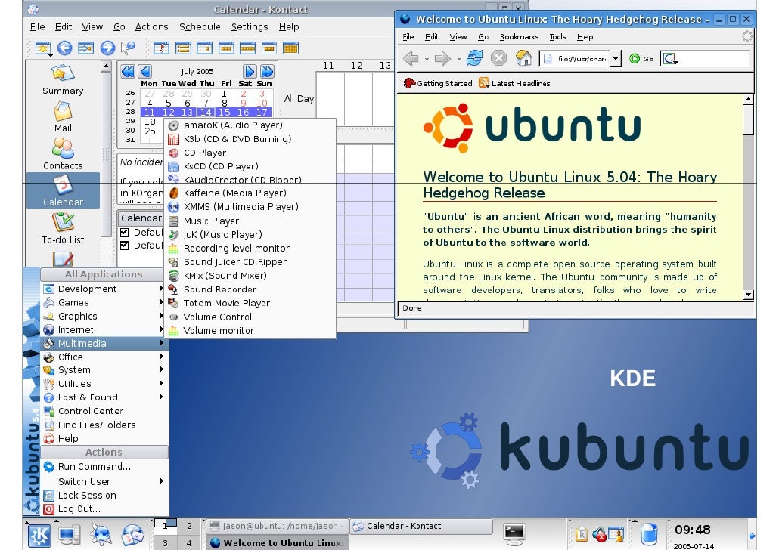
Task: Click the browser page scrollbar down arrow
Action: (749, 295)
